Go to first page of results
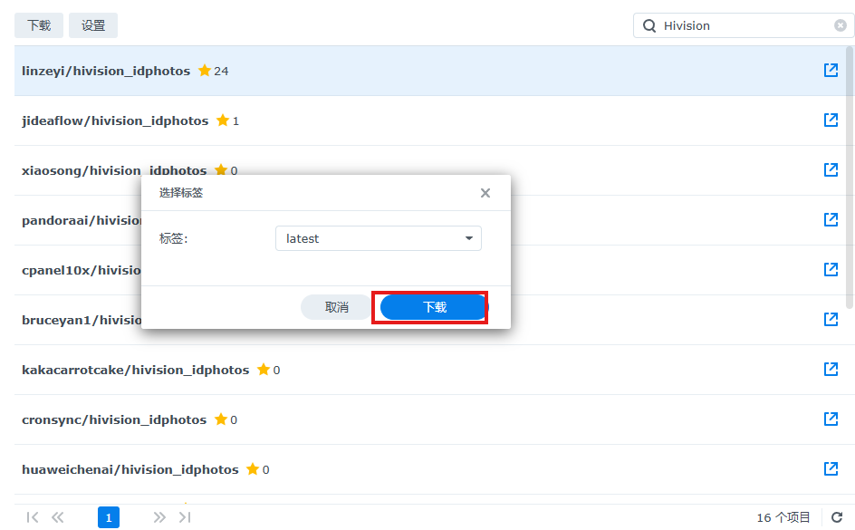855x530 pixels. point(33,517)
